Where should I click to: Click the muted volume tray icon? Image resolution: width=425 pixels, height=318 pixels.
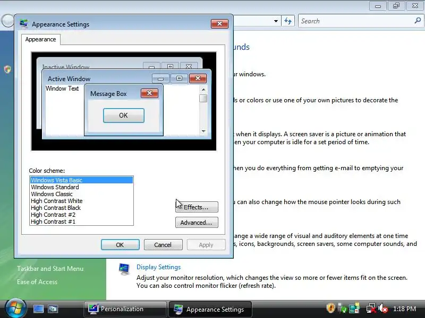coord(382,308)
